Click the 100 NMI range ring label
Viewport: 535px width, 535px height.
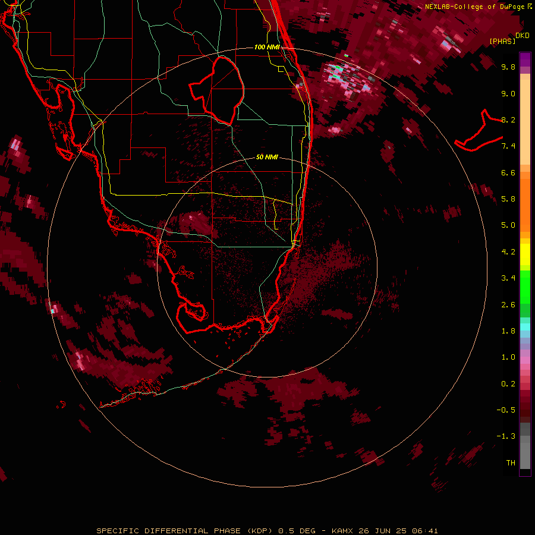pyautogui.click(x=267, y=47)
